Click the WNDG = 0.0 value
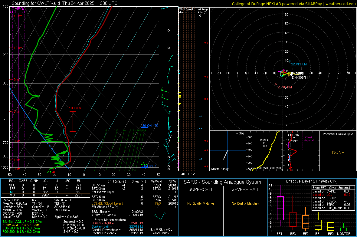This screenshot has height=237, width=357. tap(63, 200)
